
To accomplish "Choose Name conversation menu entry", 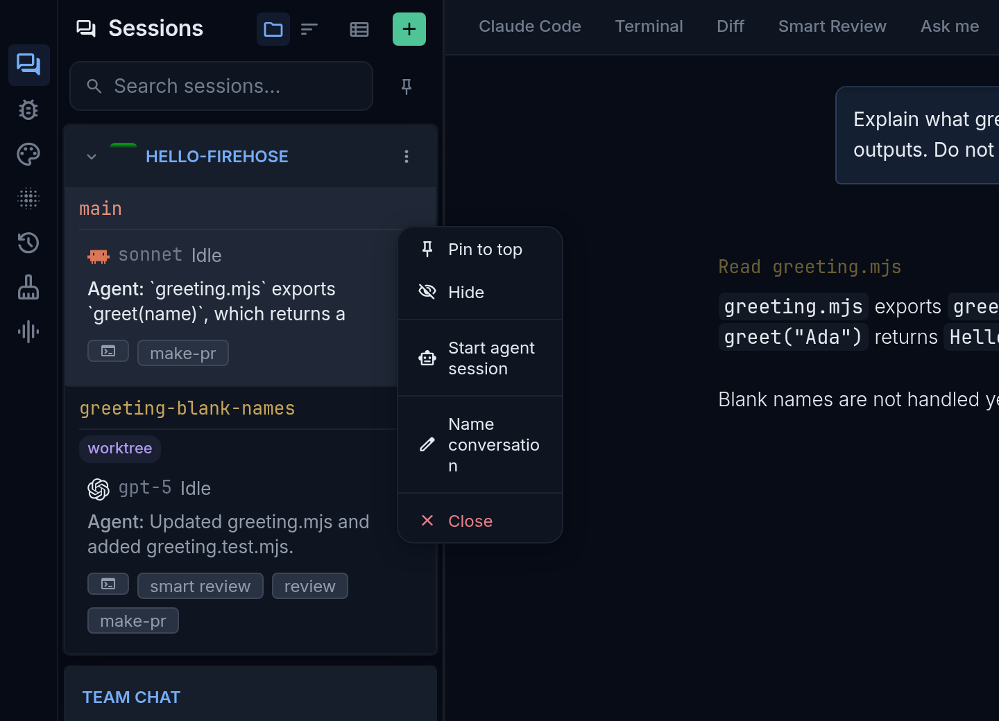I will pyautogui.click(x=480, y=445).
